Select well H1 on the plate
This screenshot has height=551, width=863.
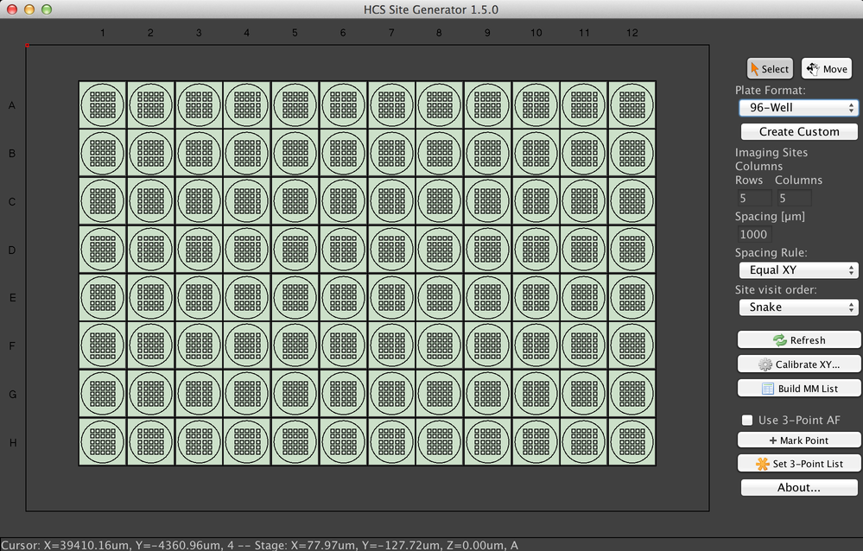click(x=103, y=442)
